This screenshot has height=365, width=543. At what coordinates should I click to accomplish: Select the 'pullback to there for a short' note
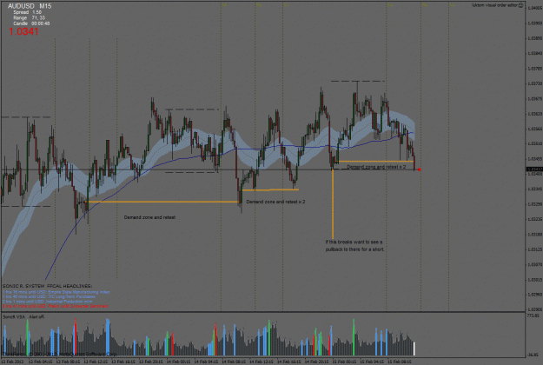(355, 249)
